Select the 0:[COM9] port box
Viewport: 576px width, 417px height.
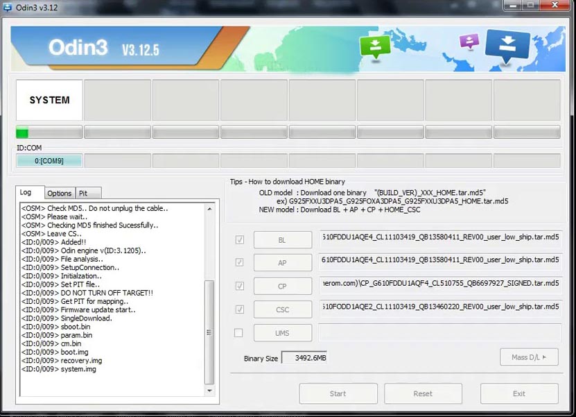(49, 161)
